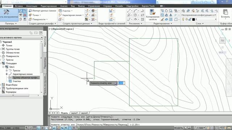This screenshot has width=232, height=130.
Task: Collapse the Site1 tree node
Action: tap(3, 67)
